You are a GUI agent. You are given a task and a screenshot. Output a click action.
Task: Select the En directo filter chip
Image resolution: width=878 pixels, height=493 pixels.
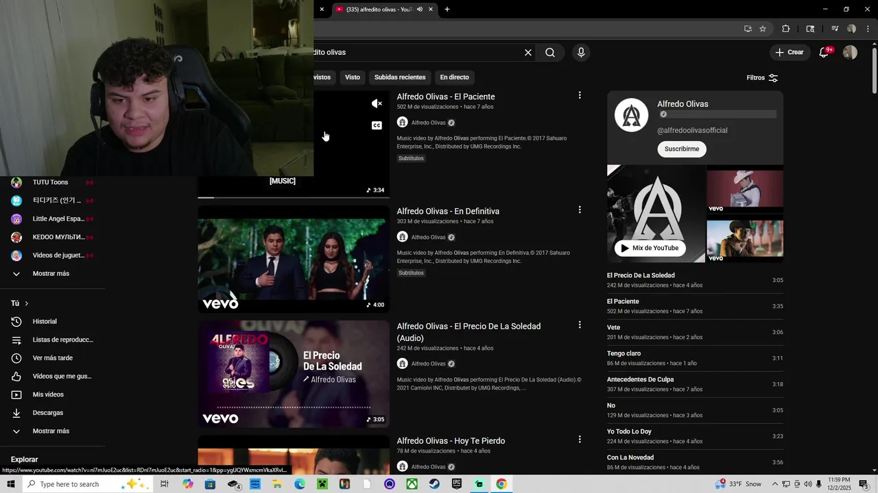[455, 77]
